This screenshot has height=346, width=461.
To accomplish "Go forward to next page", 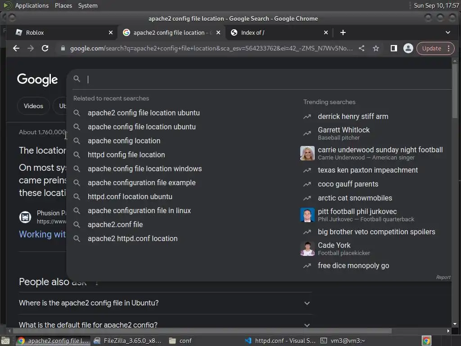I will (31, 48).
